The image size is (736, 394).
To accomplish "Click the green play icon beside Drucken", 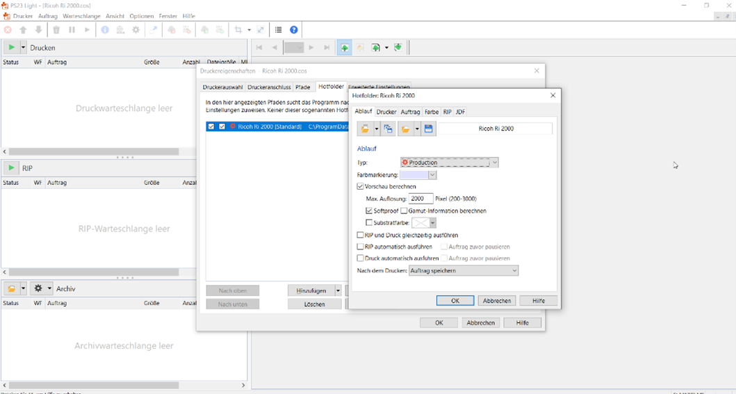I will 11,47.
